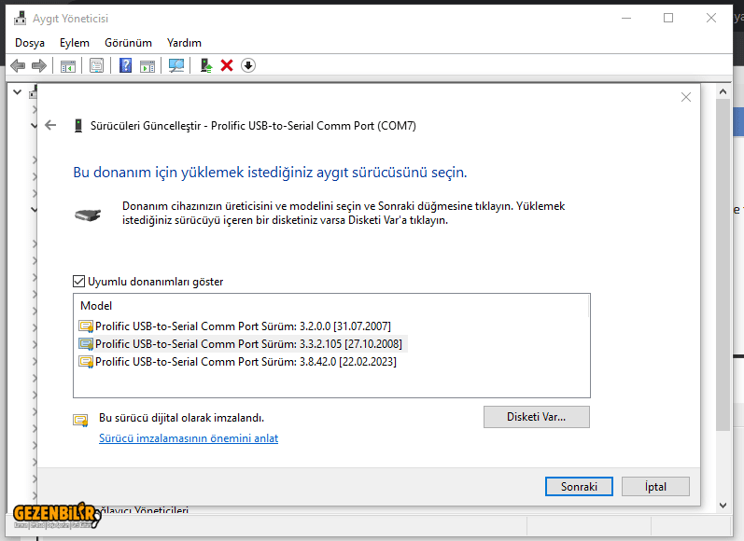Screen dimensions: 744x541
Task: Maximize the Aygıt Yöneticisi window
Action: (x=668, y=18)
